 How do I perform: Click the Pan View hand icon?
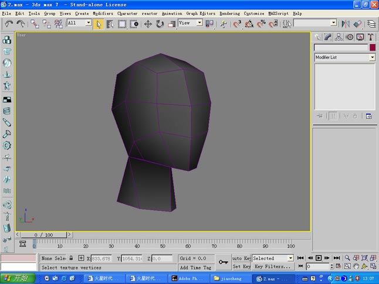356,266
